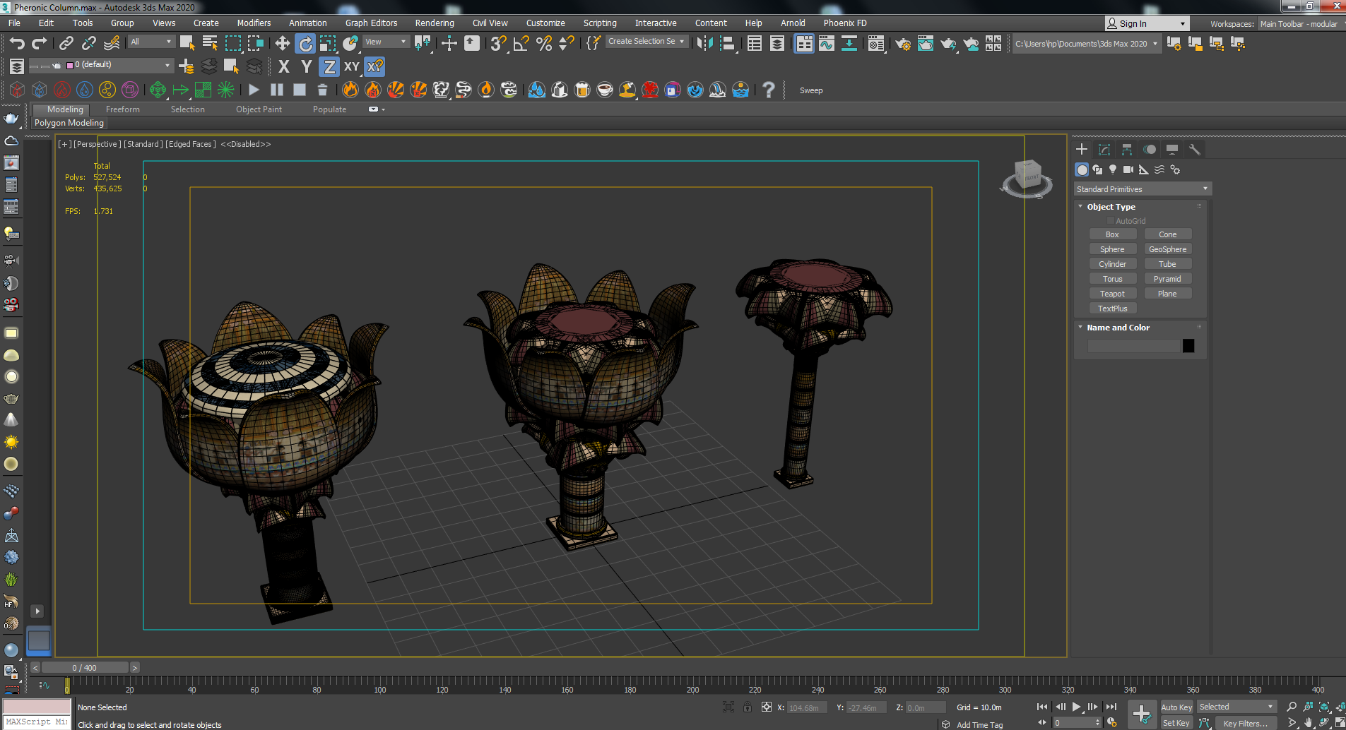Open the Render Setup teapot icon
This screenshot has height=730, width=1346.
click(x=902, y=44)
